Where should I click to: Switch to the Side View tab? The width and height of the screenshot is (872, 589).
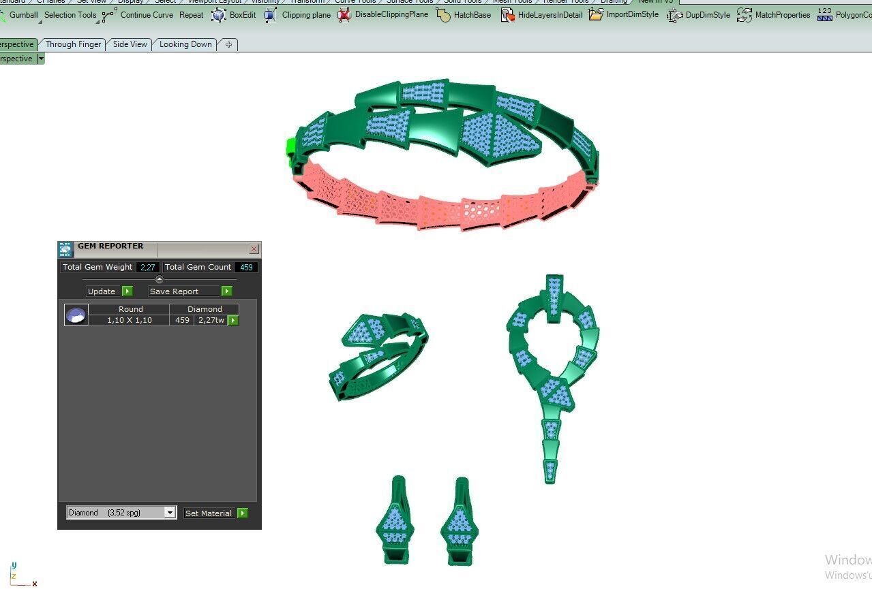coord(130,44)
